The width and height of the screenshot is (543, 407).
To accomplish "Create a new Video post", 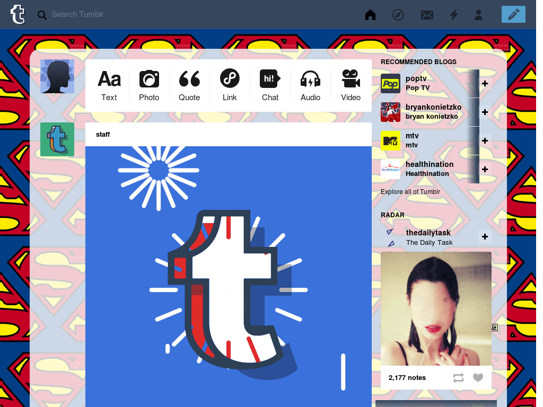I will click(351, 85).
